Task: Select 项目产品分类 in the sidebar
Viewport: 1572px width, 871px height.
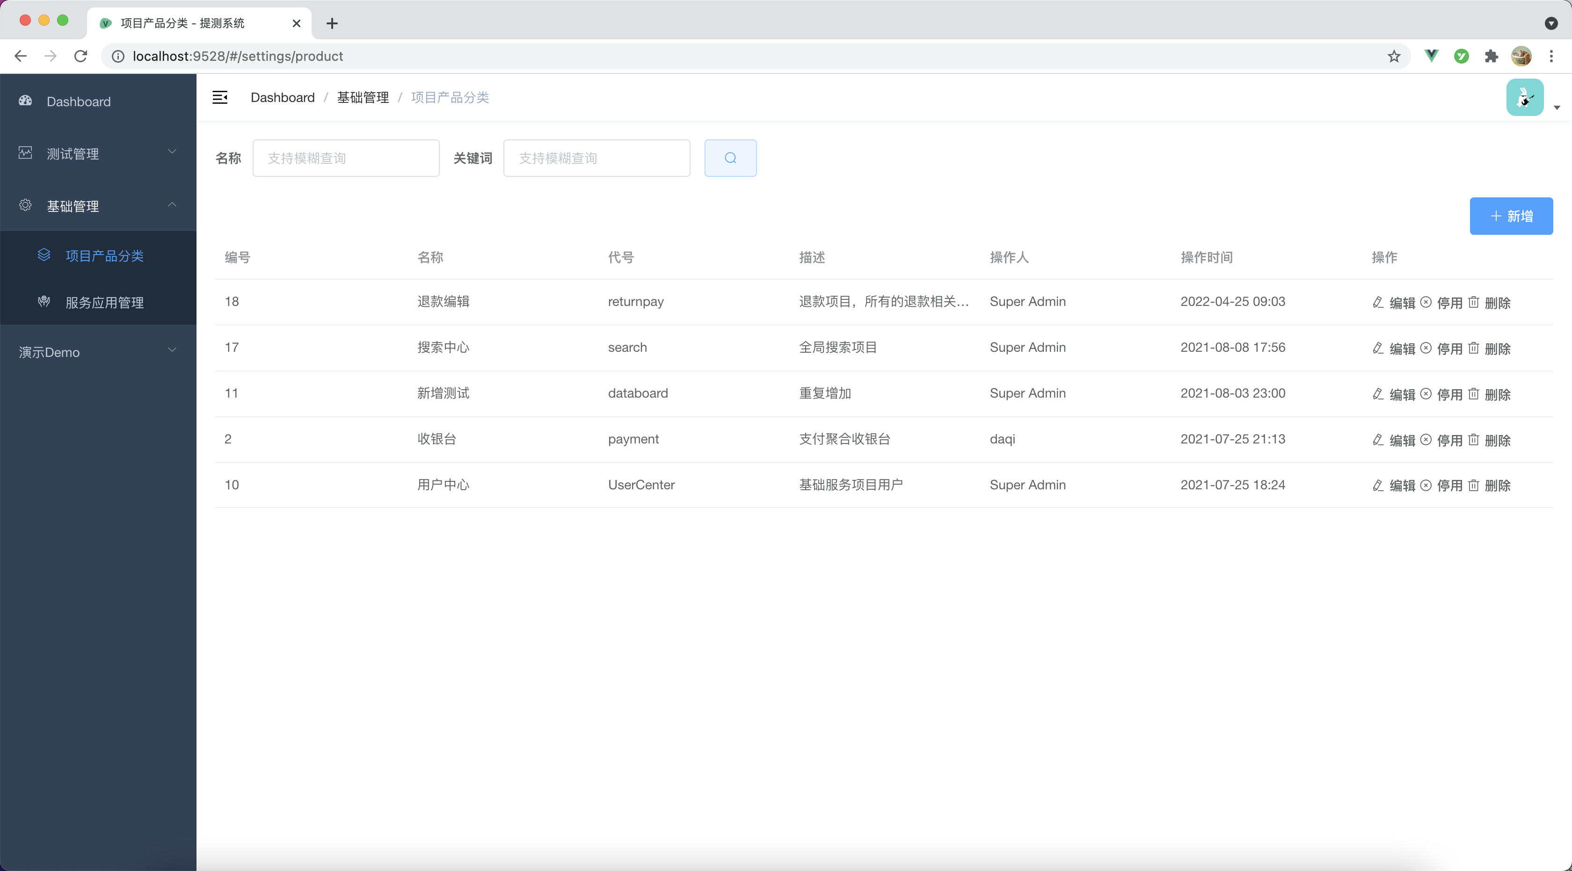Action: click(98, 255)
